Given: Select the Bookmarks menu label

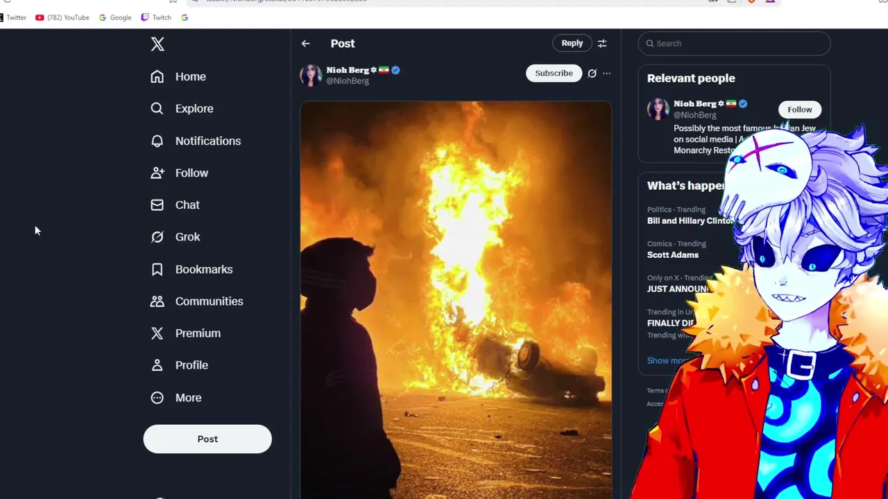Looking at the screenshot, I should 204,269.
